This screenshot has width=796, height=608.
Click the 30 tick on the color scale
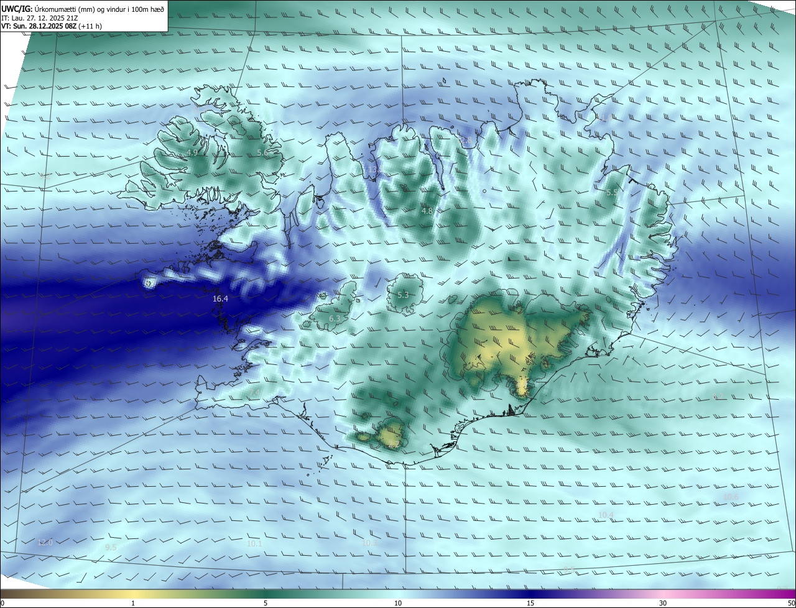(663, 603)
